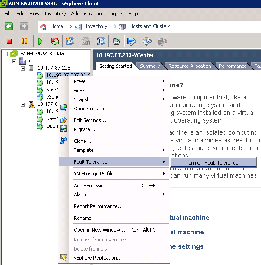Collapse the 10.197.87.205 host node

tap(23, 68)
